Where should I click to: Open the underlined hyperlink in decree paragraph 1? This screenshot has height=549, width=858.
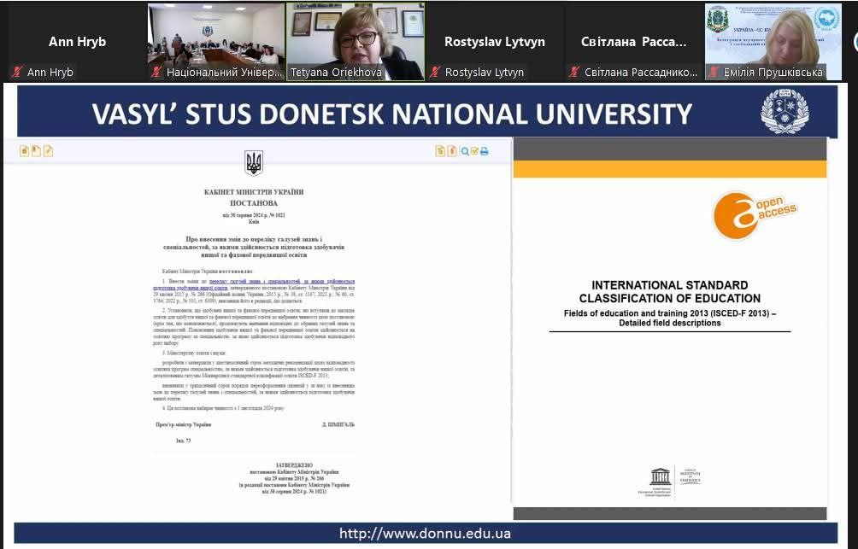254,284
